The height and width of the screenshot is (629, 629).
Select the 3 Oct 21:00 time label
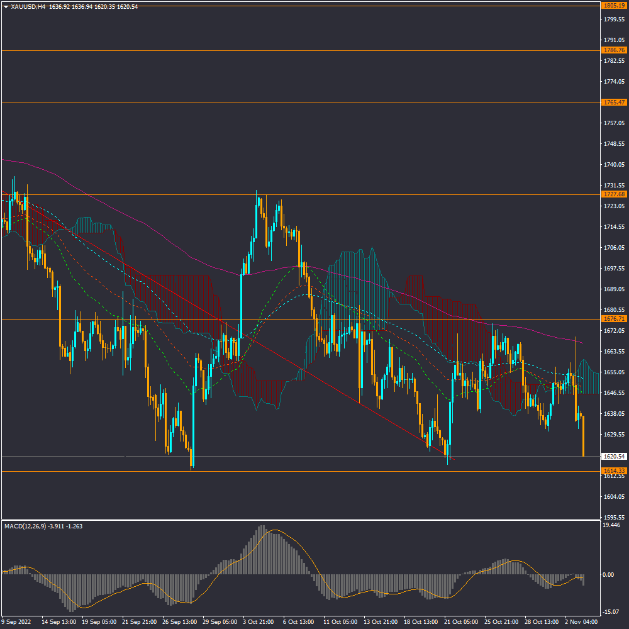(x=258, y=621)
